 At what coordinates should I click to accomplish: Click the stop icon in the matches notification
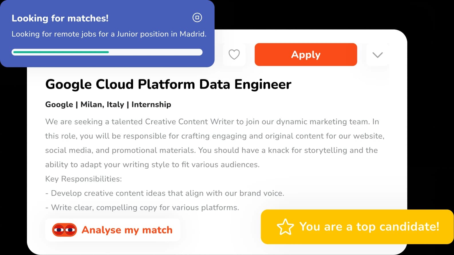pyautogui.click(x=197, y=18)
